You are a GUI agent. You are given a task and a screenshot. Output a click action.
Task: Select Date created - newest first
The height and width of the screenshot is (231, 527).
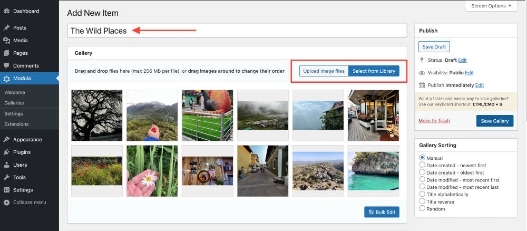(x=422, y=165)
